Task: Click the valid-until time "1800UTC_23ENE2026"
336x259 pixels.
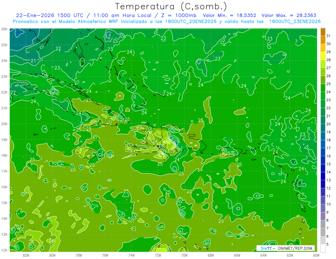Action: (295, 22)
